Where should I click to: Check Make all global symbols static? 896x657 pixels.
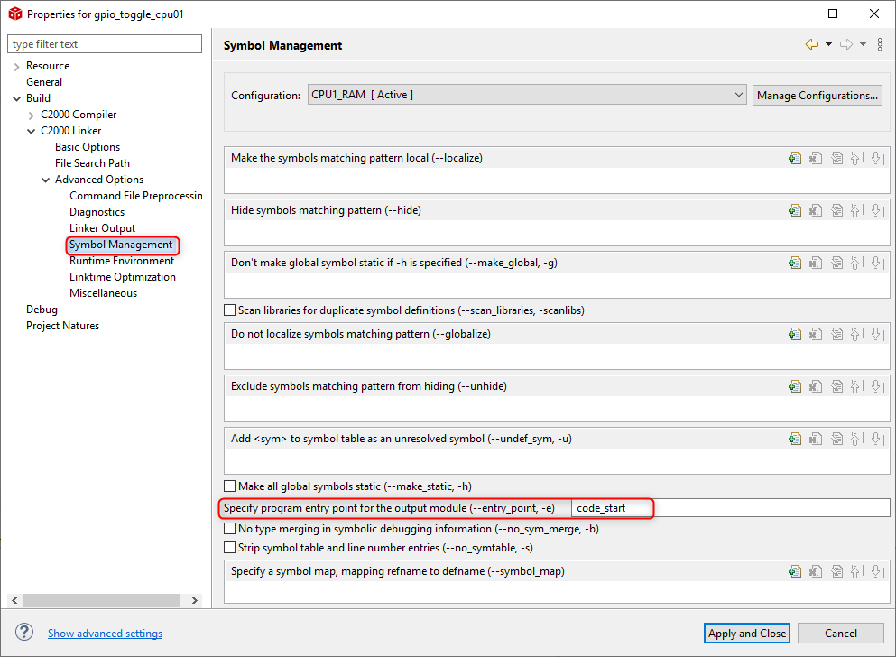click(x=230, y=486)
